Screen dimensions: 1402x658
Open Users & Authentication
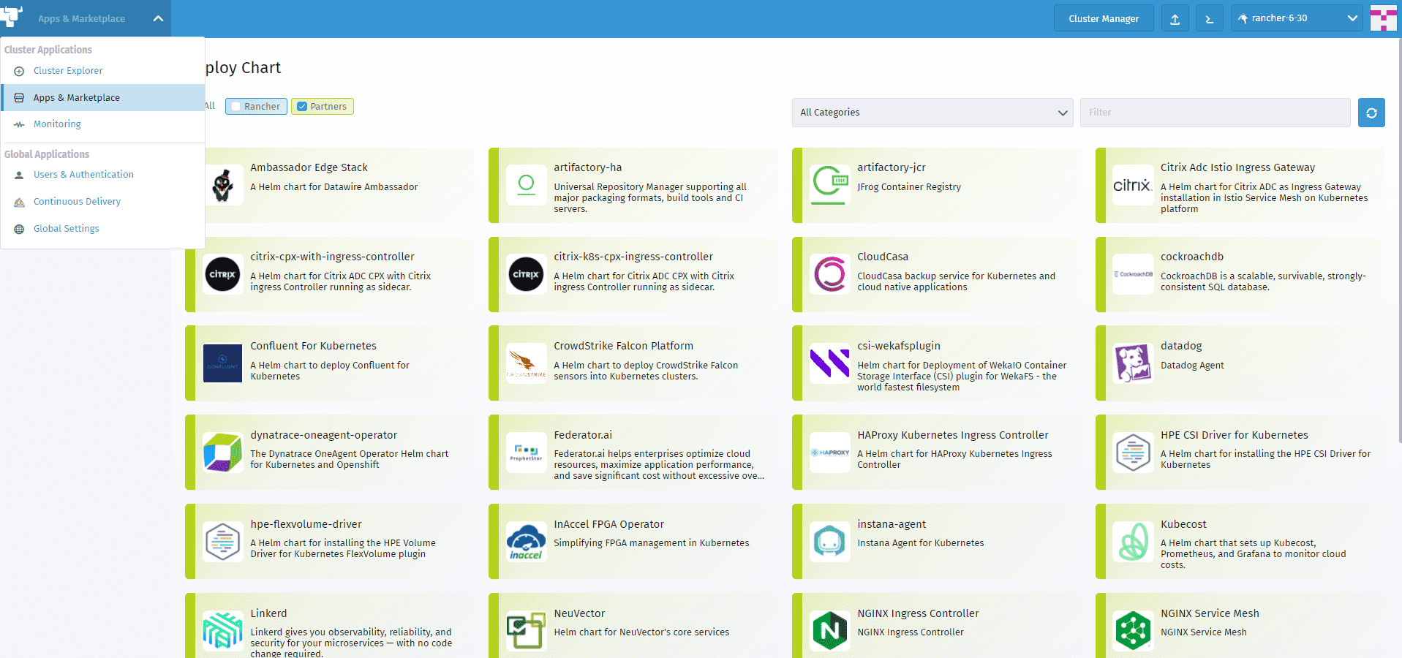(x=102, y=175)
